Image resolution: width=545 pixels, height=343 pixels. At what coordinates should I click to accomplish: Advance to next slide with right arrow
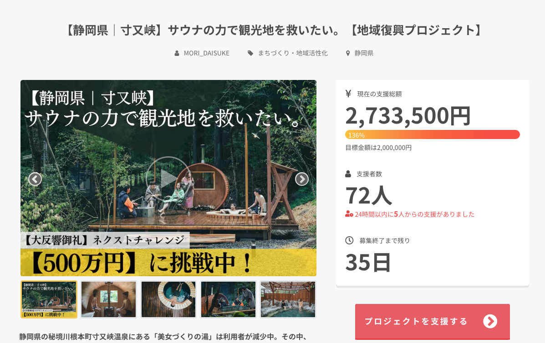pyautogui.click(x=302, y=179)
